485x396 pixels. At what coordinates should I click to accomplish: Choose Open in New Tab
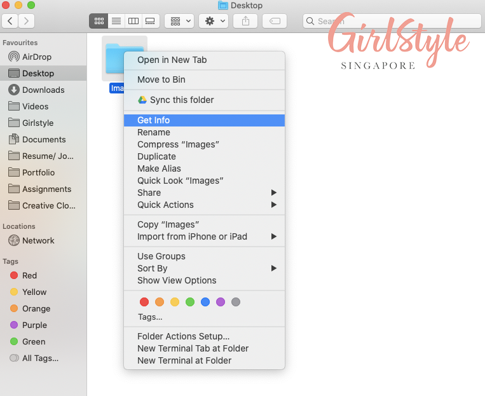point(204,60)
